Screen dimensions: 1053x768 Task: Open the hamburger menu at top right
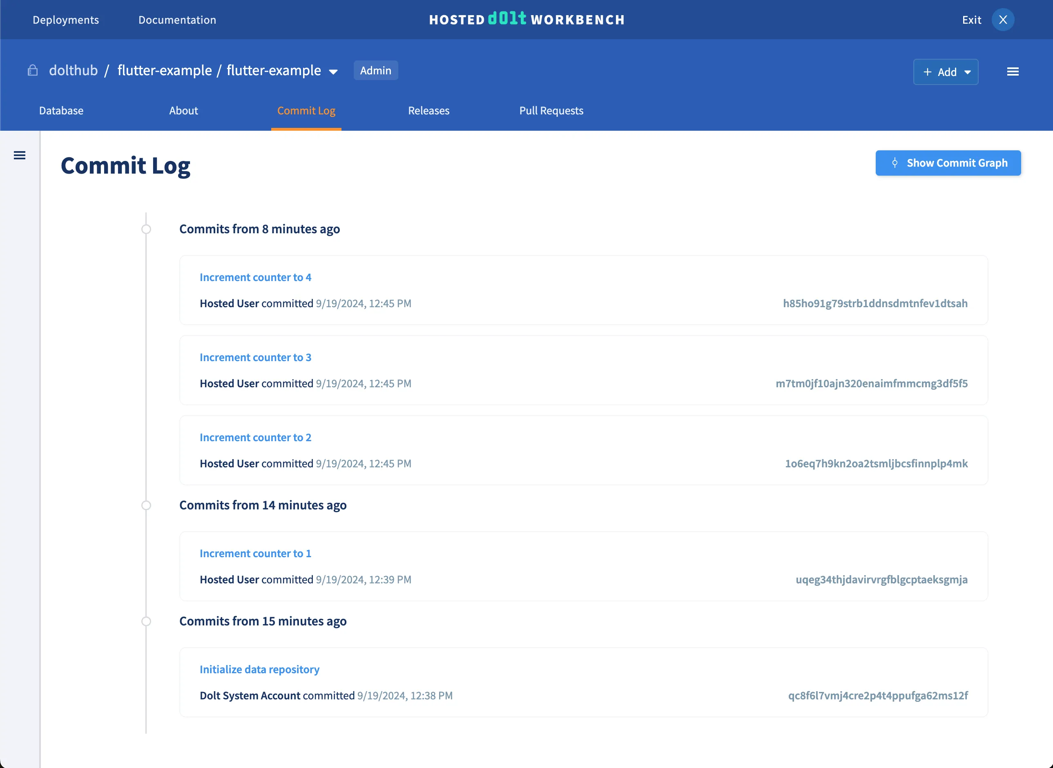[1013, 71]
